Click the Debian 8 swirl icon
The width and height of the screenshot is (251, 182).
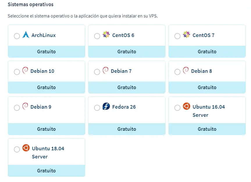click(186, 71)
